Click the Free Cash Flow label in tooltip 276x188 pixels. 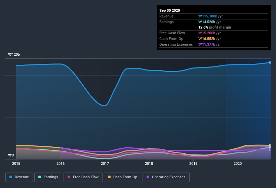(172, 33)
